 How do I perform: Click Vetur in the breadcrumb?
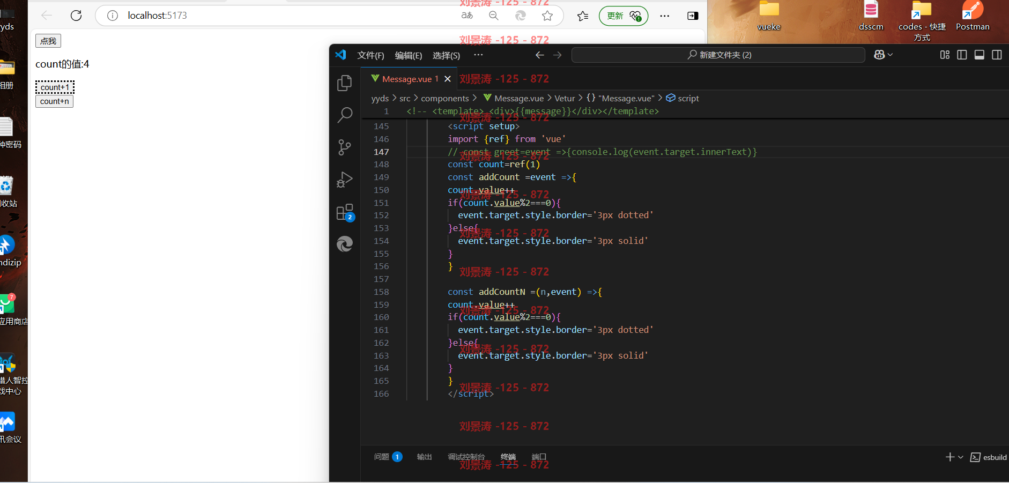pyautogui.click(x=565, y=99)
